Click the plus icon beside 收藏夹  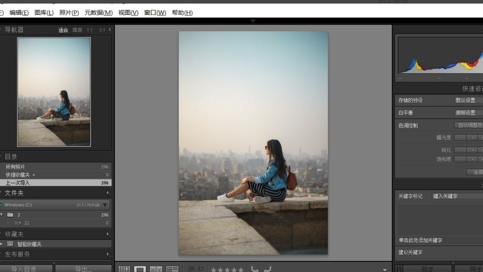[x=108, y=234]
